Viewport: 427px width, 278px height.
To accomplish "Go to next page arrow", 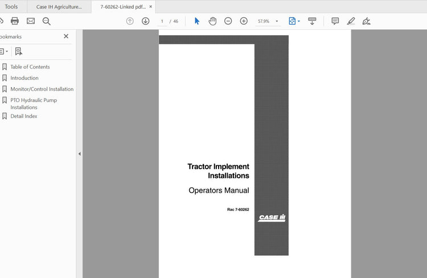I will coord(145,21).
